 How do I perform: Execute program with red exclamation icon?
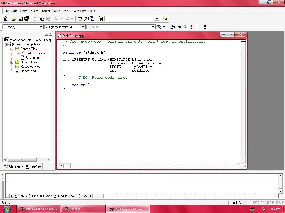coord(191,27)
